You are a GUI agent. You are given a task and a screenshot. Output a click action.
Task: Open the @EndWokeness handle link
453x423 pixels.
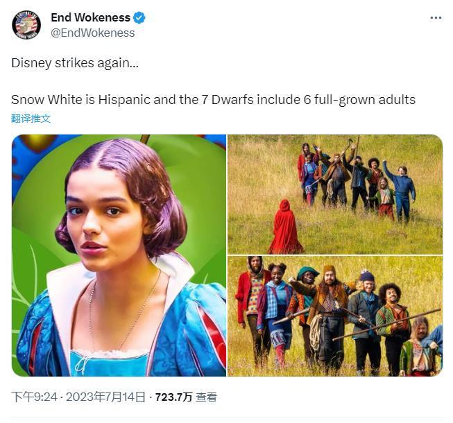point(93,33)
